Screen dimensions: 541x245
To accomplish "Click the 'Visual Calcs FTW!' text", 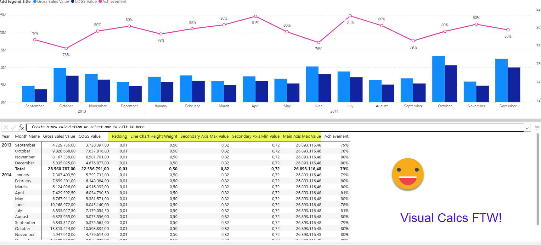I will [451, 218].
